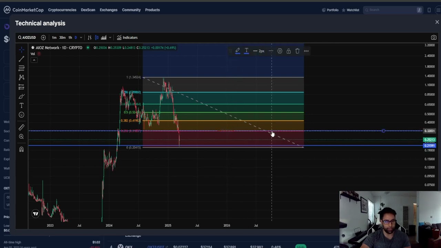
Task: Click the 0.32031 horizontal line price label
Action: click(429, 131)
